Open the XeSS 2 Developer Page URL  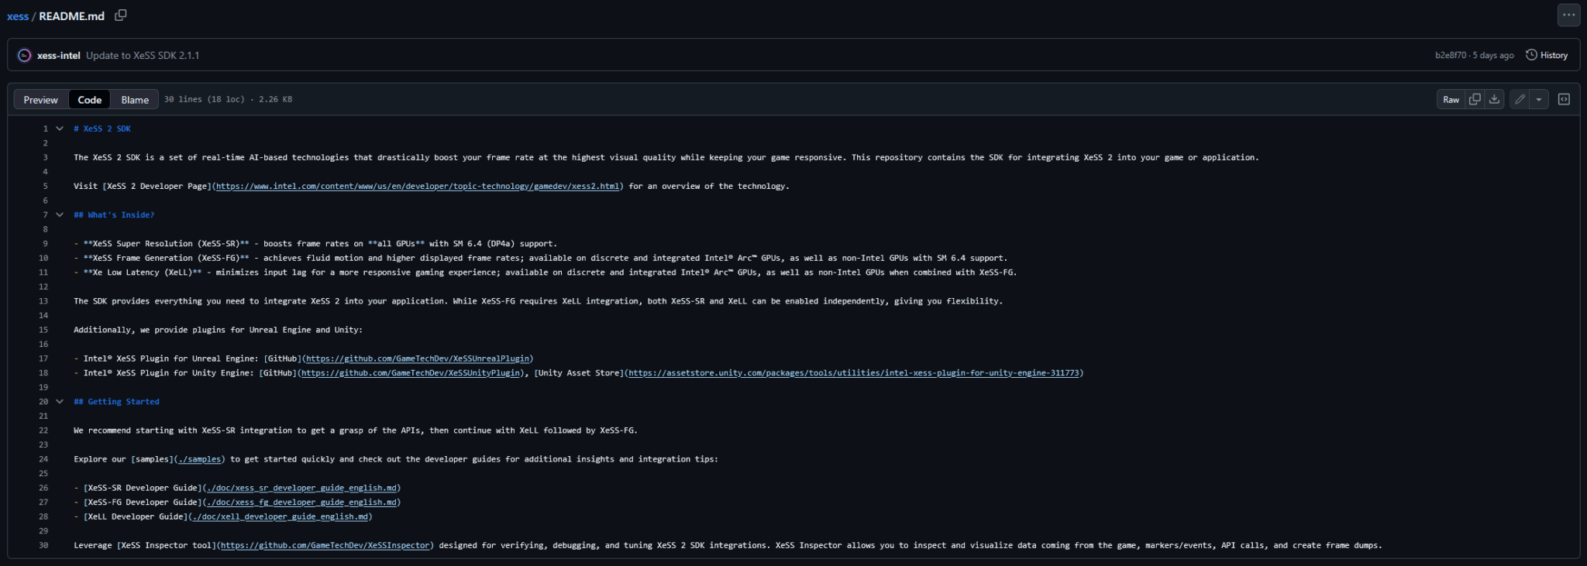pos(418,186)
